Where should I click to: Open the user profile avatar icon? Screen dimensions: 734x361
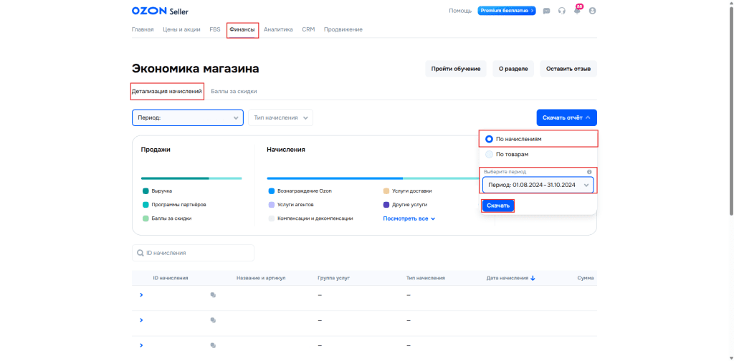pos(592,11)
